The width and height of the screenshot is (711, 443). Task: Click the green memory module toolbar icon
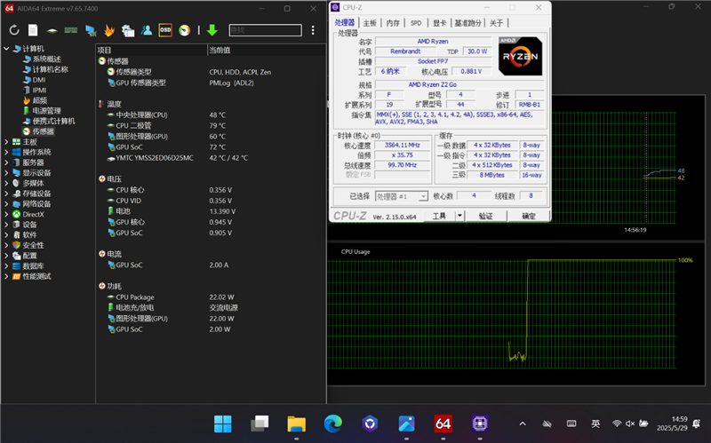point(71,30)
